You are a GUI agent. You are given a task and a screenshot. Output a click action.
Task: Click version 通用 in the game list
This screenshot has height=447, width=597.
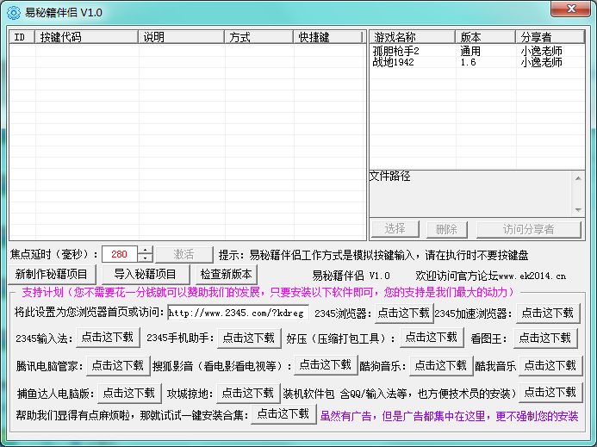pyautogui.click(x=470, y=51)
